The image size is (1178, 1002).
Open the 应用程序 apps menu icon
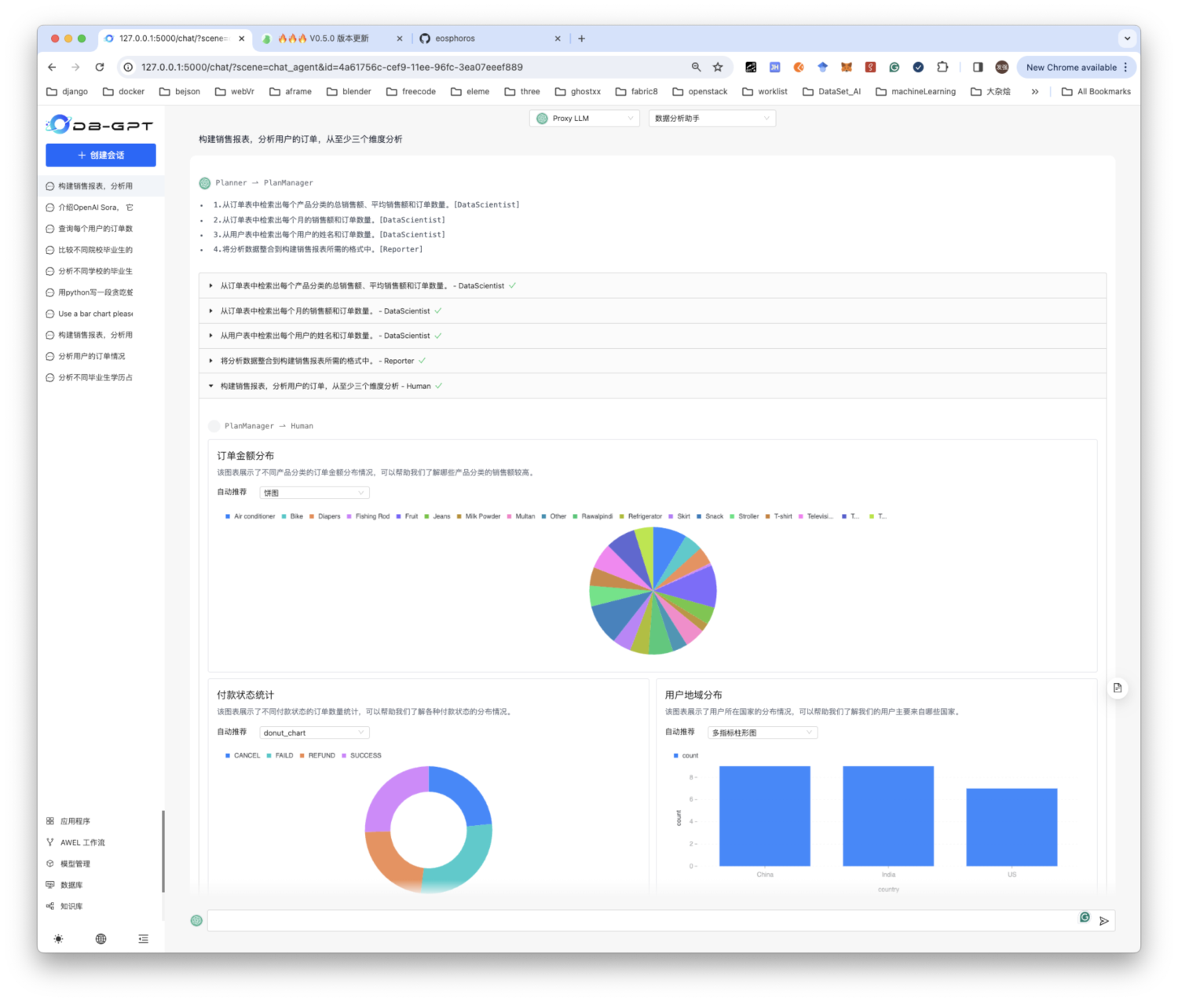tap(50, 820)
